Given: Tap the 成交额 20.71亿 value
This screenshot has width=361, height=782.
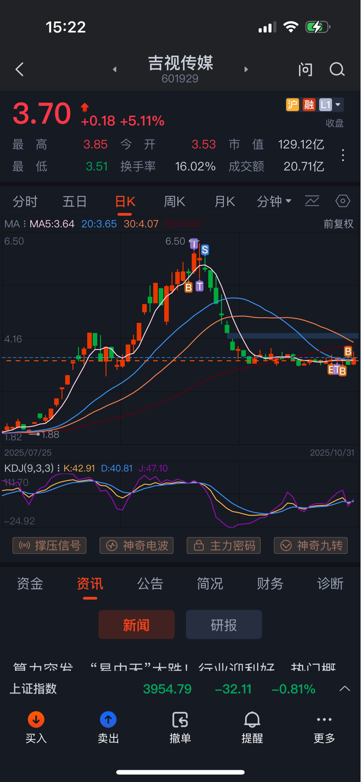Looking at the screenshot, I should (x=304, y=167).
